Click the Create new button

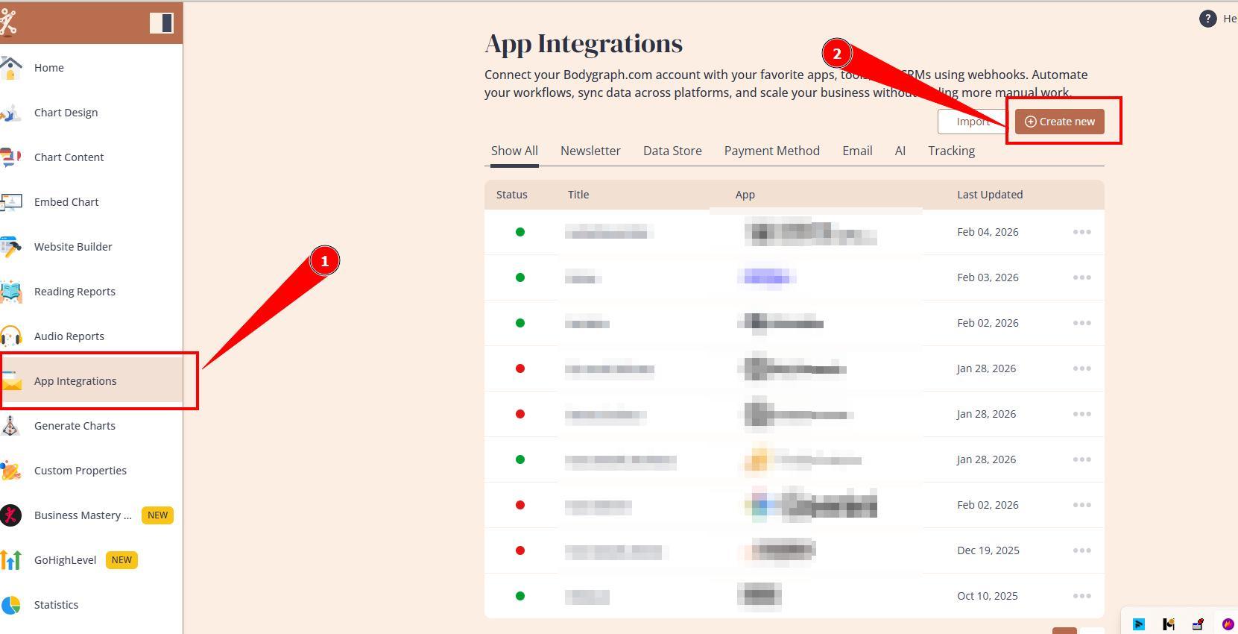pyautogui.click(x=1059, y=122)
